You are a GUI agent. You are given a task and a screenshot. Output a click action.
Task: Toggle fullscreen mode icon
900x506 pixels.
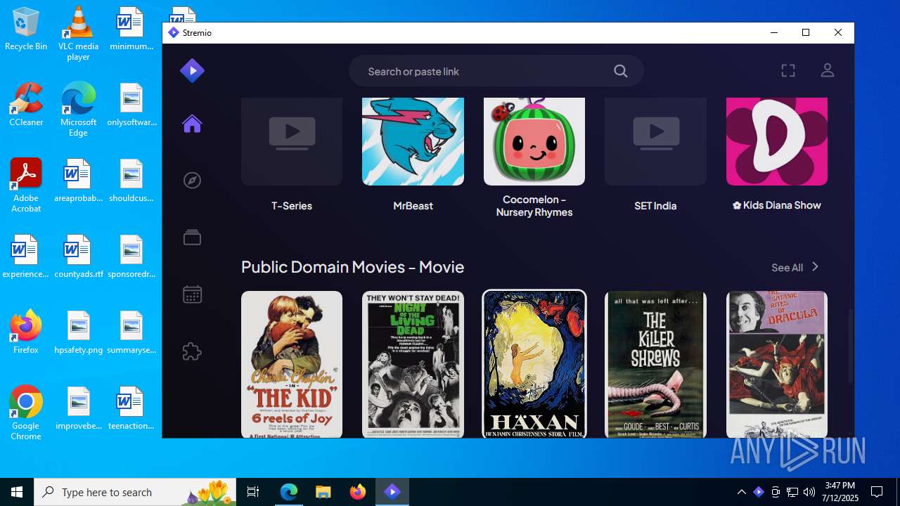pos(788,70)
